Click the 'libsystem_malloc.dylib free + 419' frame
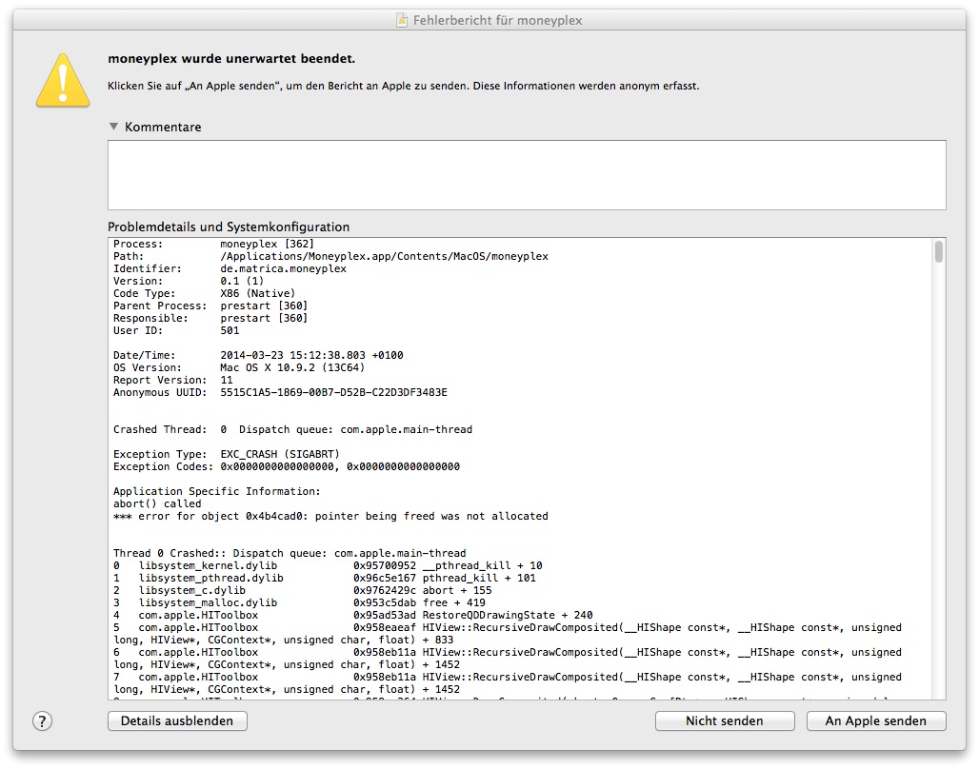This screenshot has width=979, height=769. click(x=300, y=603)
